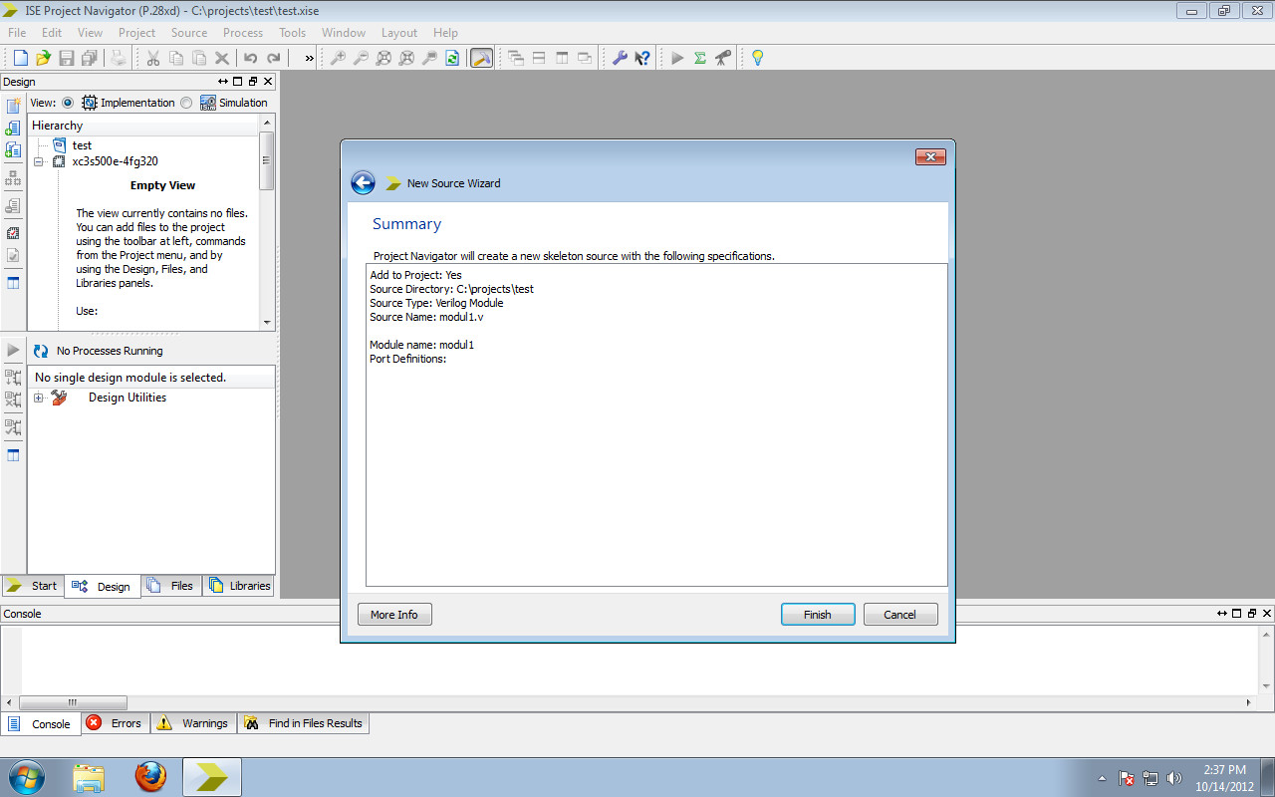Expand the Design Utilities tree node
Screen dimensions: 1275x797
pyautogui.click(x=38, y=397)
